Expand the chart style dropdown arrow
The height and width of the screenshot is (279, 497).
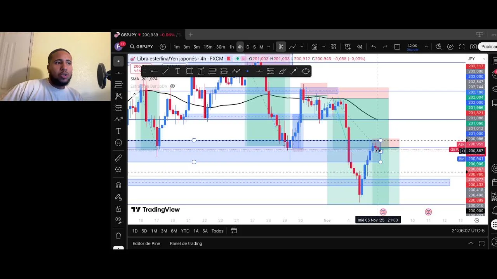coord(302,47)
